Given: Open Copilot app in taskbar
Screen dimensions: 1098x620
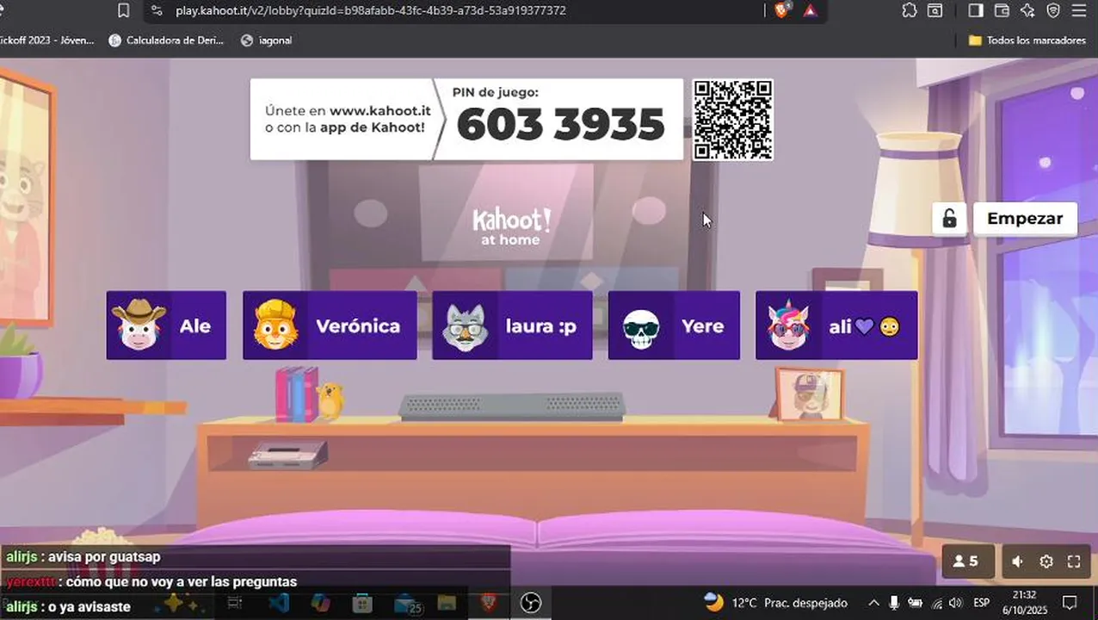Looking at the screenshot, I should 320,604.
